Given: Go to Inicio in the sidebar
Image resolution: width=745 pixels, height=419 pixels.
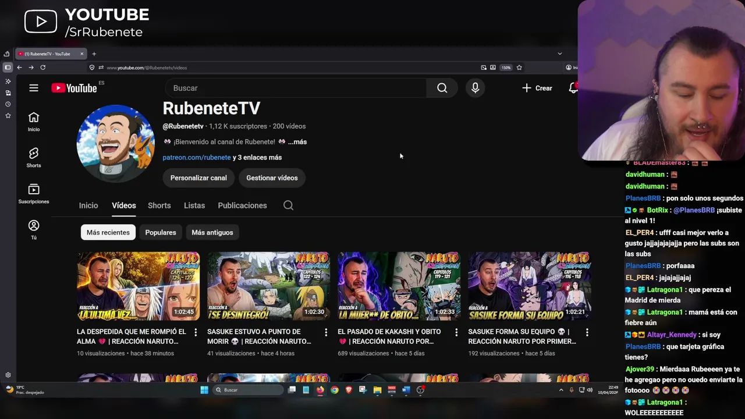Looking at the screenshot, I should pos(34,122).
